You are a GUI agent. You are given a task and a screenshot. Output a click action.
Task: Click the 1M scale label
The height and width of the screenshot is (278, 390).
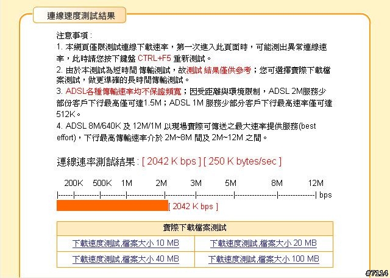pos(126,184)
